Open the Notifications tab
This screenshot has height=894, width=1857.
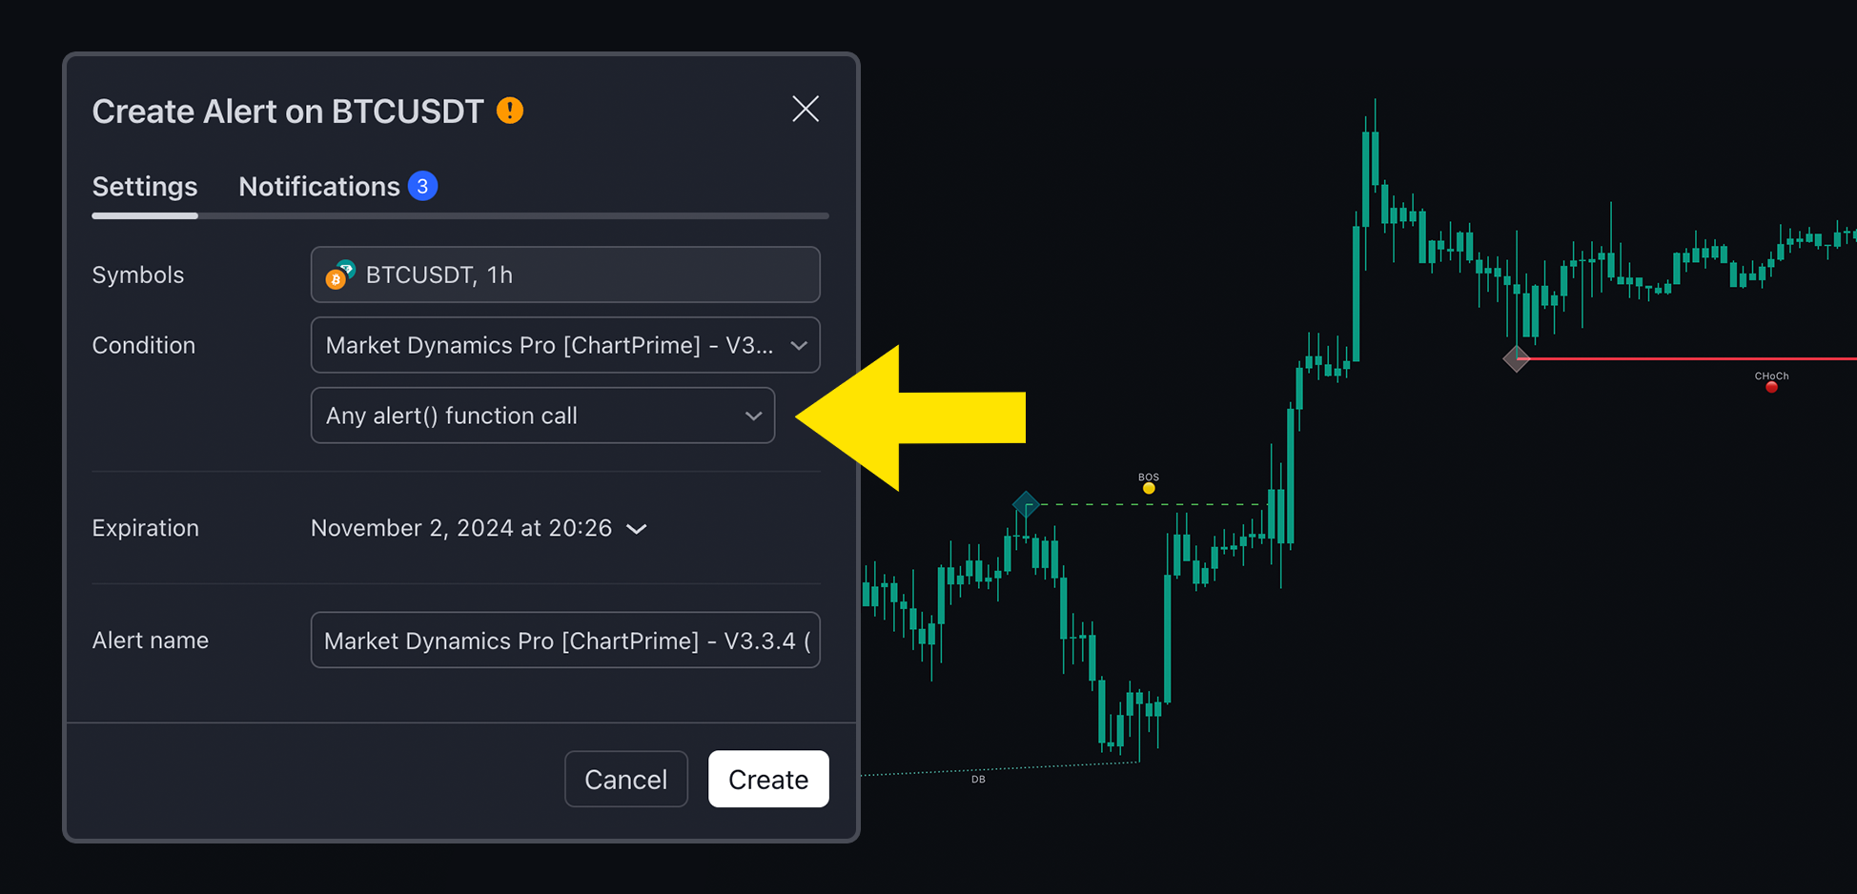319,186
